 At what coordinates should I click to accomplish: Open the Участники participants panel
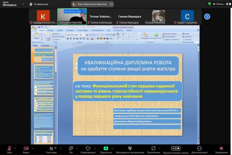point(51,148)
